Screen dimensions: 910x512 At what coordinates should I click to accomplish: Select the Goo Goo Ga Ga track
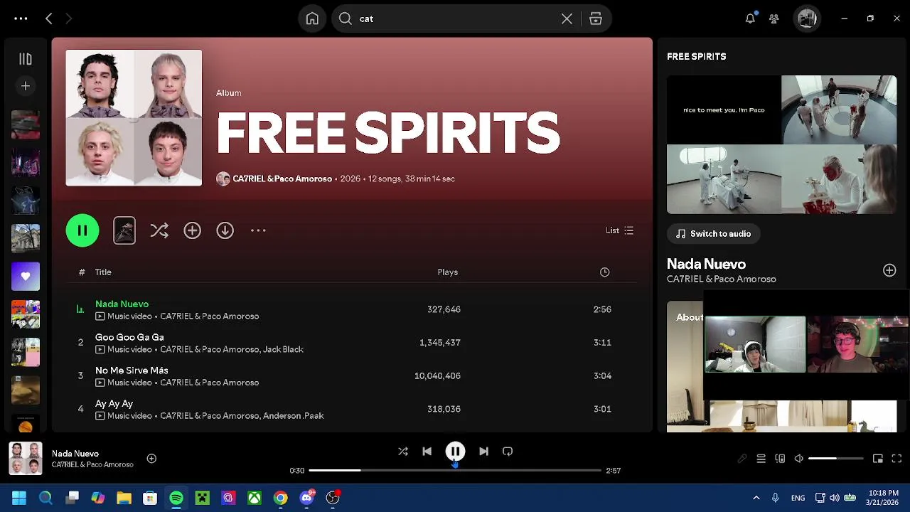pos(352,343)
